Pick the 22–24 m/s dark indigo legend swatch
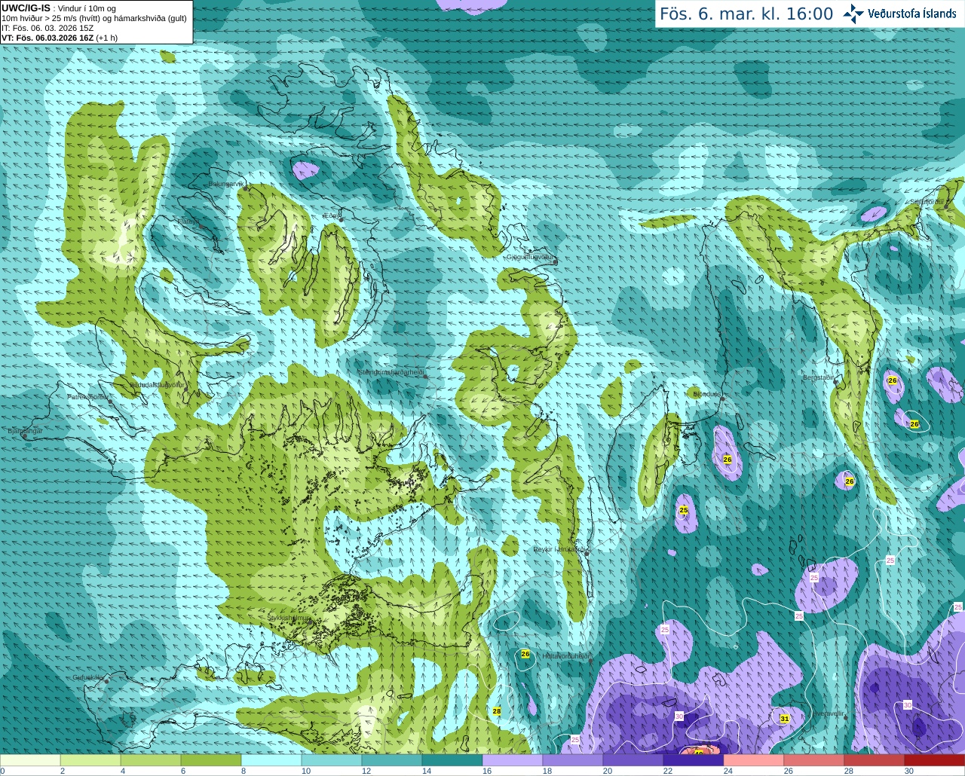Viewport: 965px width, 776px height. pos(694,760)
